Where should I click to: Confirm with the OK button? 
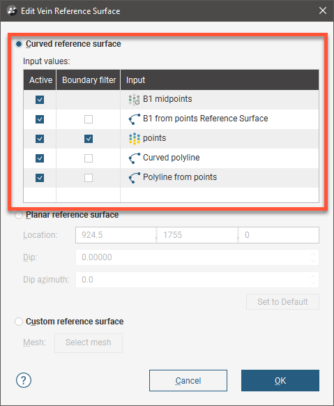click(x=280, y=380)
